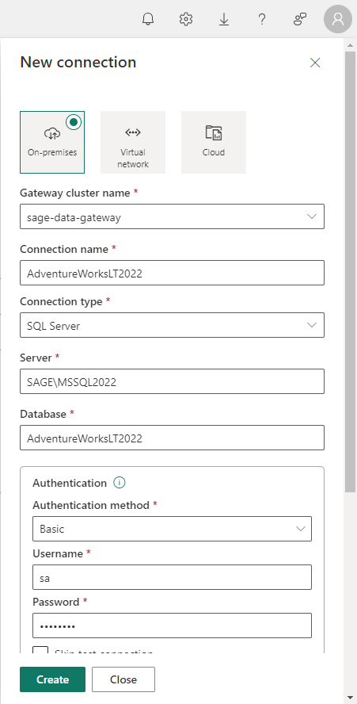Open the help question mark

(262, 19)
